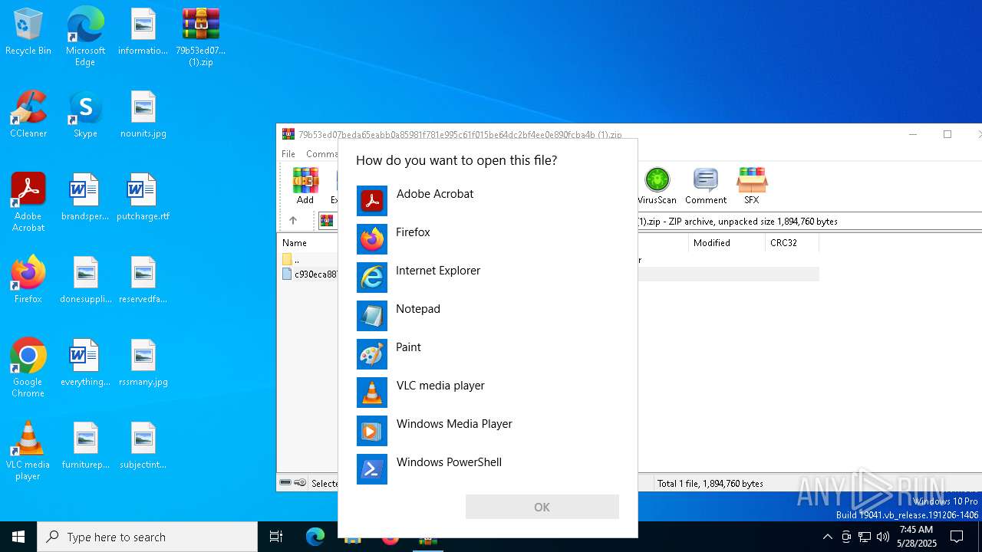The height and width of the screenshot is (552, 982).
Task: Choose Windows Media Player in the open-with list
Action: point(487,431)
